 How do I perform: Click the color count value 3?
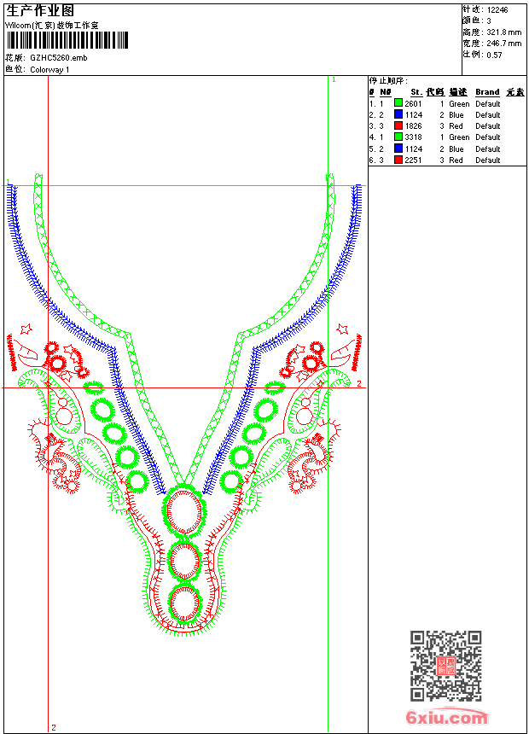click(489, 21)
